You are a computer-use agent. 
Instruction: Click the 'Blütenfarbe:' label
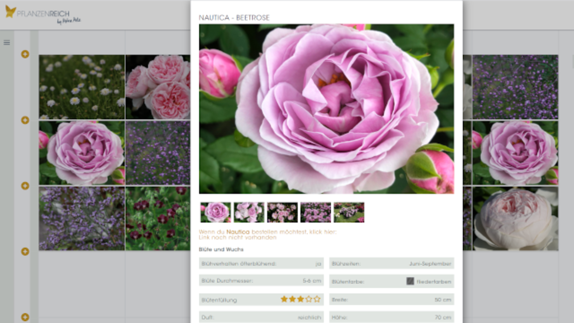click(348, 282)
